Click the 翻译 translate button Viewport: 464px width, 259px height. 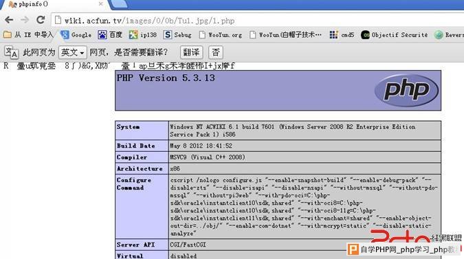(x=192, y=53)
